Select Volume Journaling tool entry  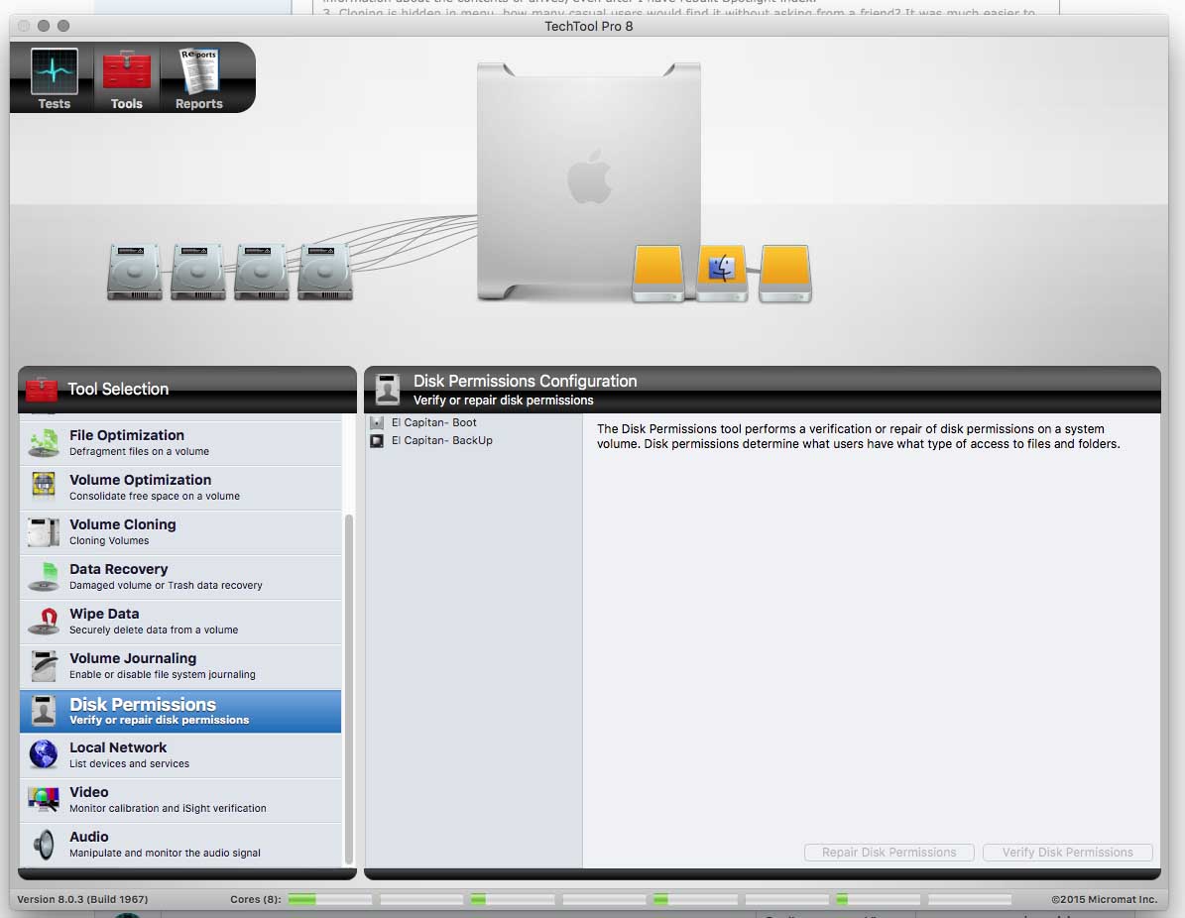coord(180,665)
